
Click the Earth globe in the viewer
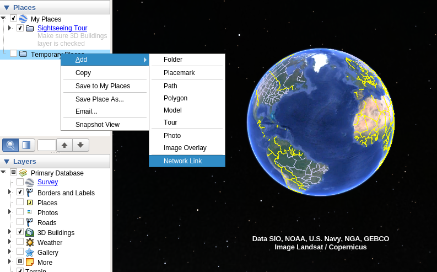point(321,122)
